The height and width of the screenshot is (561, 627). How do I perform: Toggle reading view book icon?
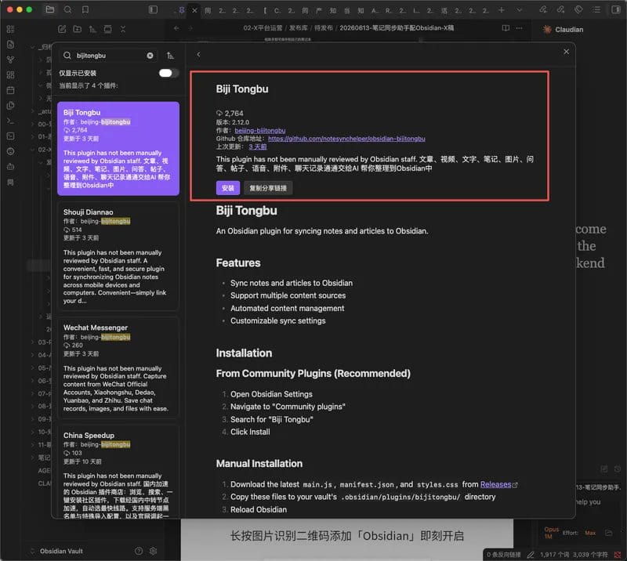[x=506, y=28]
